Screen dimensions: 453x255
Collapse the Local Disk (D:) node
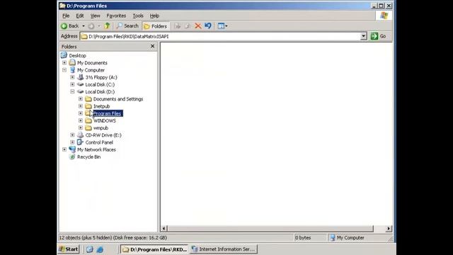tap(72, 91)
